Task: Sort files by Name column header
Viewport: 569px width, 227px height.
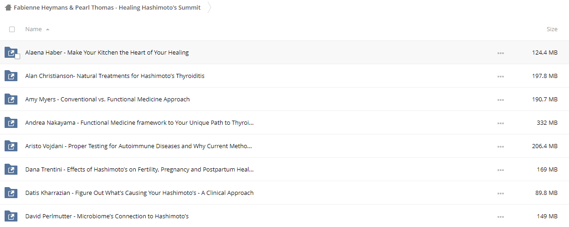Action: pyautogui.click(x=33, y=29)
